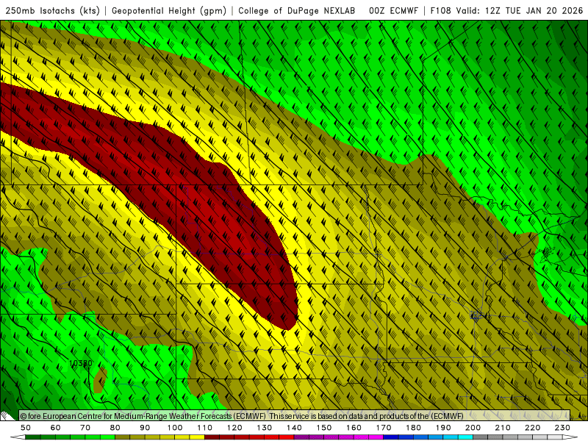Click the '10380' contour height label

(81, 363)
